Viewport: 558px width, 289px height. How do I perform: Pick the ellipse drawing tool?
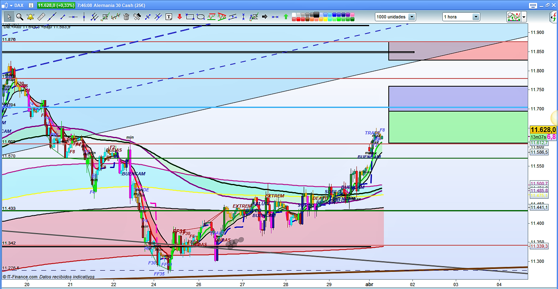click(x=201, y=17)
